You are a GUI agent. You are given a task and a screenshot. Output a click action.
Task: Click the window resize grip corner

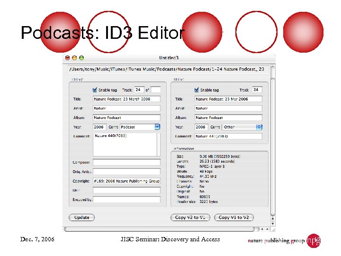[x=273, y=229]
